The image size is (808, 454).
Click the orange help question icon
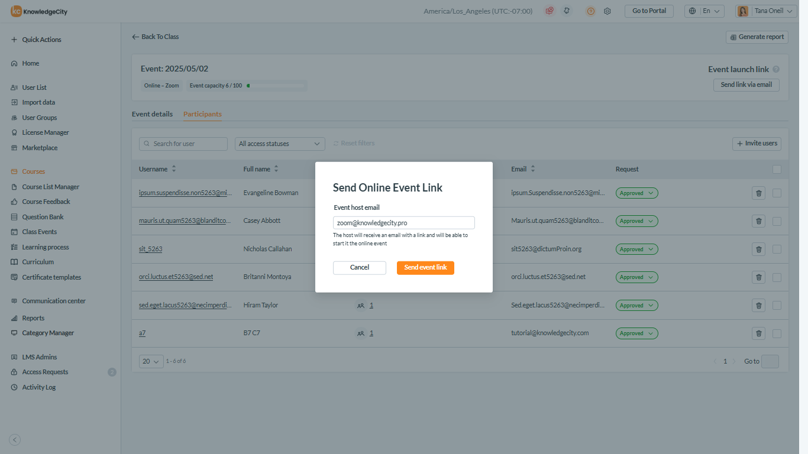590,11
